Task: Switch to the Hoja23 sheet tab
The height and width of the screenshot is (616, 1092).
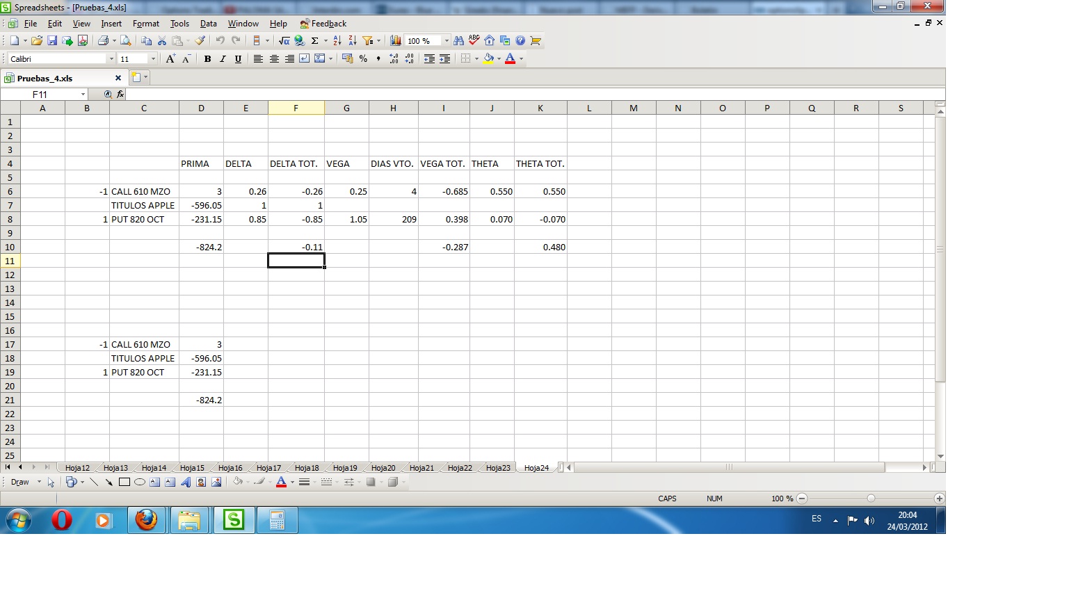Action: tap(498, 468)
